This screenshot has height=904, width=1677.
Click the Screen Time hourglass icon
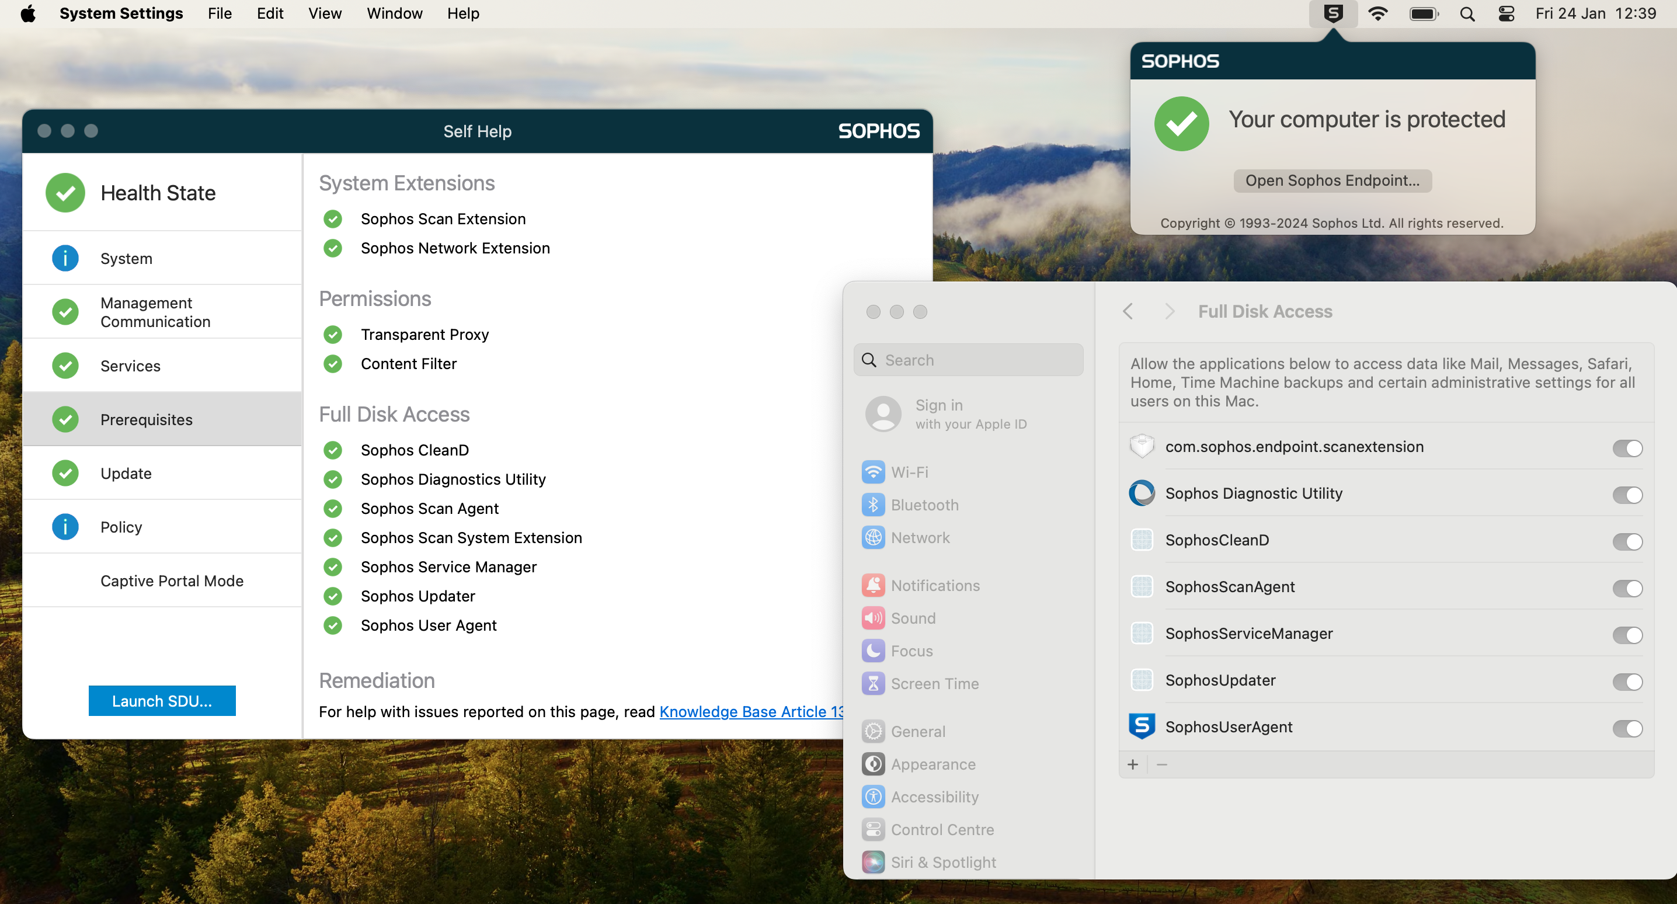coord(873,683)
